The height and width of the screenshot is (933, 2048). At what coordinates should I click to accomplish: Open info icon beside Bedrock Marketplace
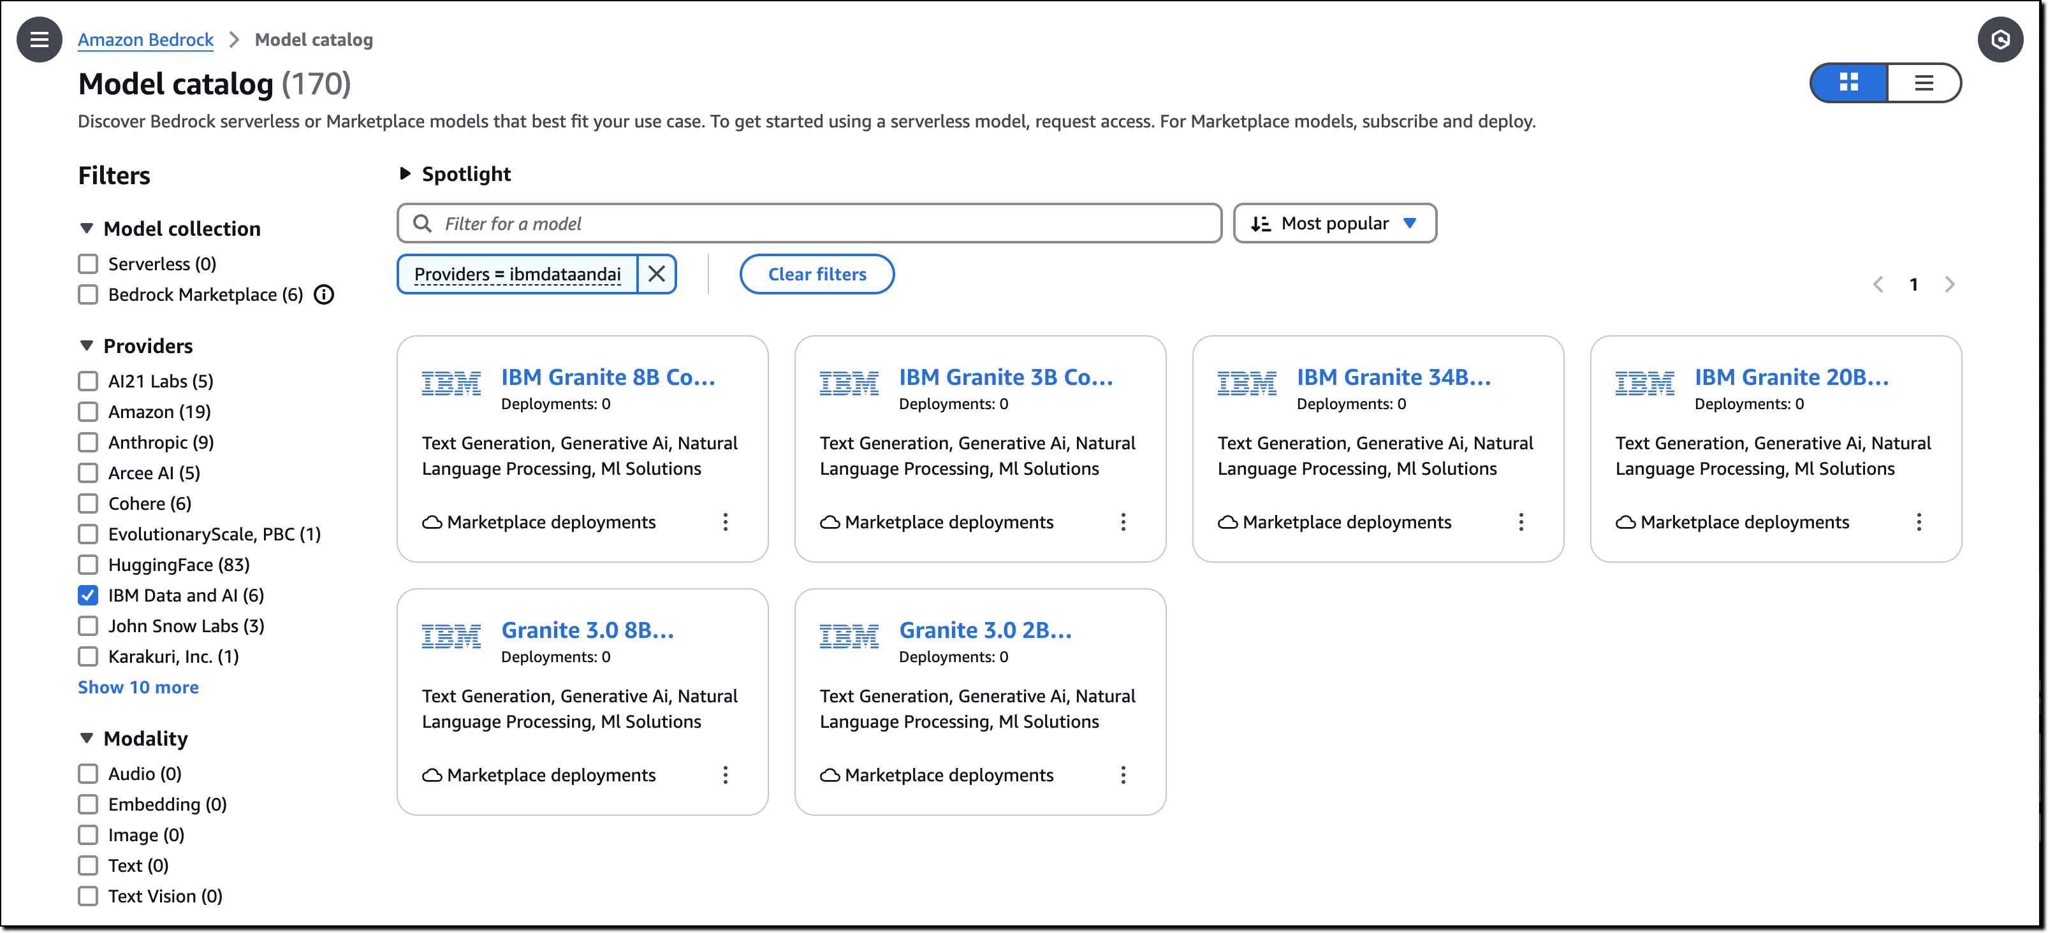click(x=325, y=295)
